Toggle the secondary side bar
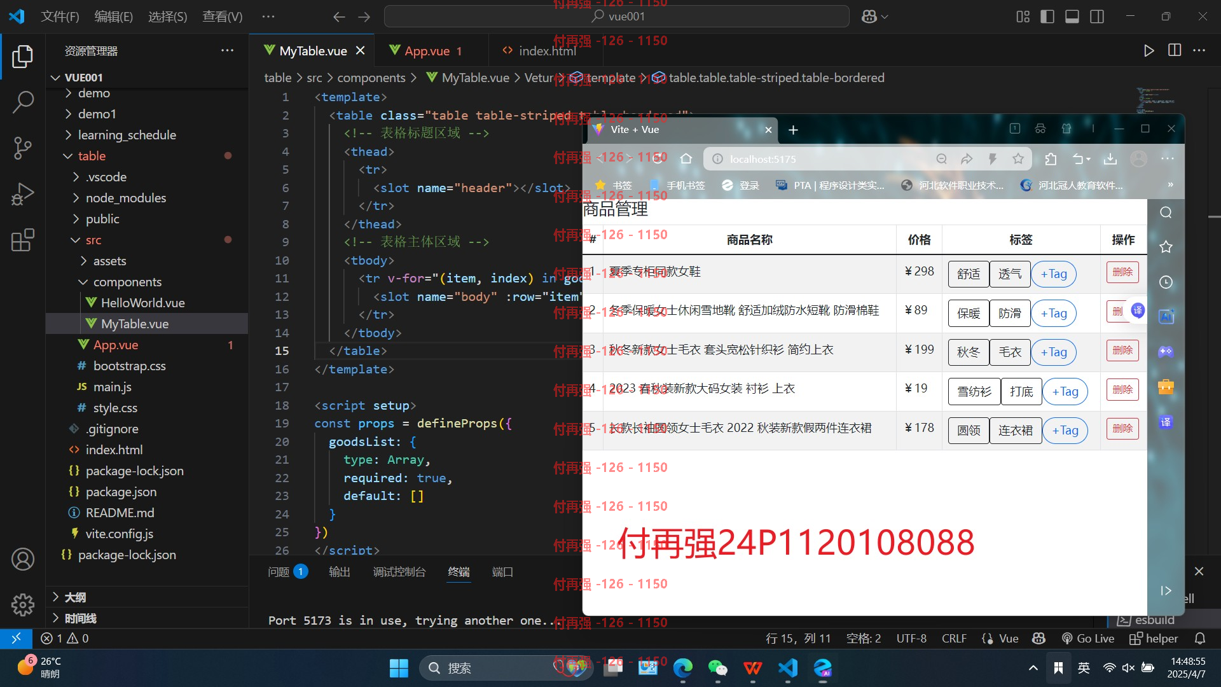The image size is (1221, 687). coord(1097,17)
